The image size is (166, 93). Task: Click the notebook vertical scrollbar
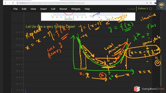[161, 71]
